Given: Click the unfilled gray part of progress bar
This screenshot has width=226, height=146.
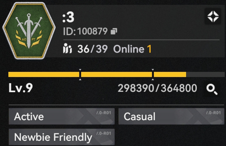Looking at the screenshot, I should (x=205, y=74).
